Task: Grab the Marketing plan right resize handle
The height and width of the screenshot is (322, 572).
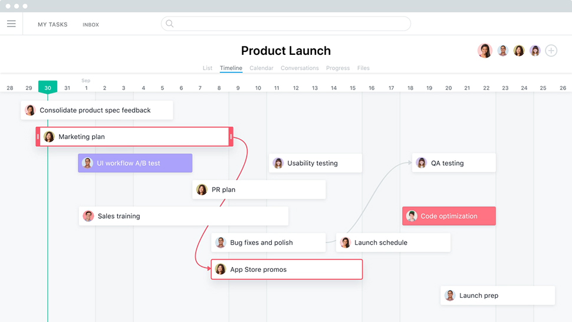Action: 231,137
